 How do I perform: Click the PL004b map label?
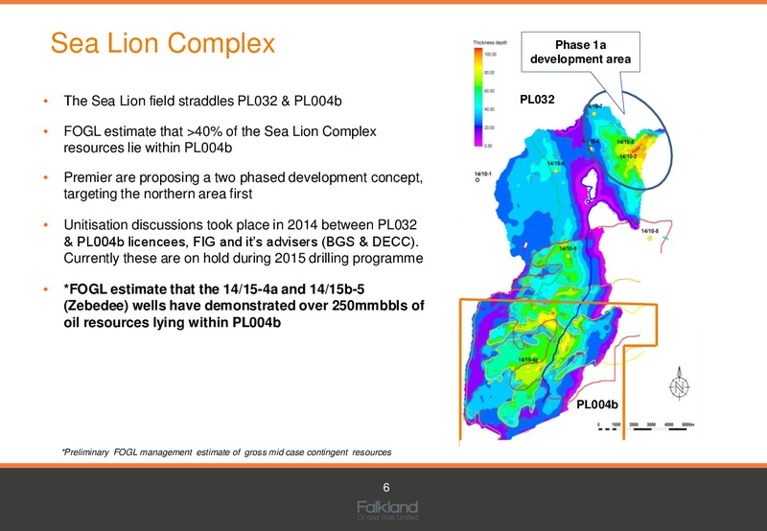[x=597, y=404]
